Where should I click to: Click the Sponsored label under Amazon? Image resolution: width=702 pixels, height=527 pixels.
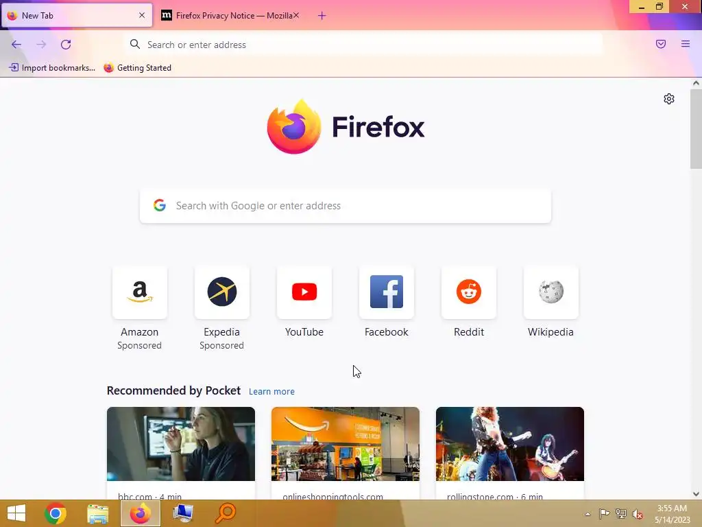coord(139,346)
